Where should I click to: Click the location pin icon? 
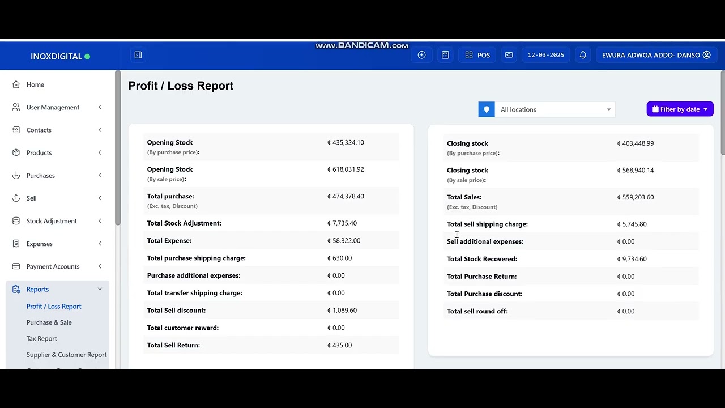pos(487,109)
